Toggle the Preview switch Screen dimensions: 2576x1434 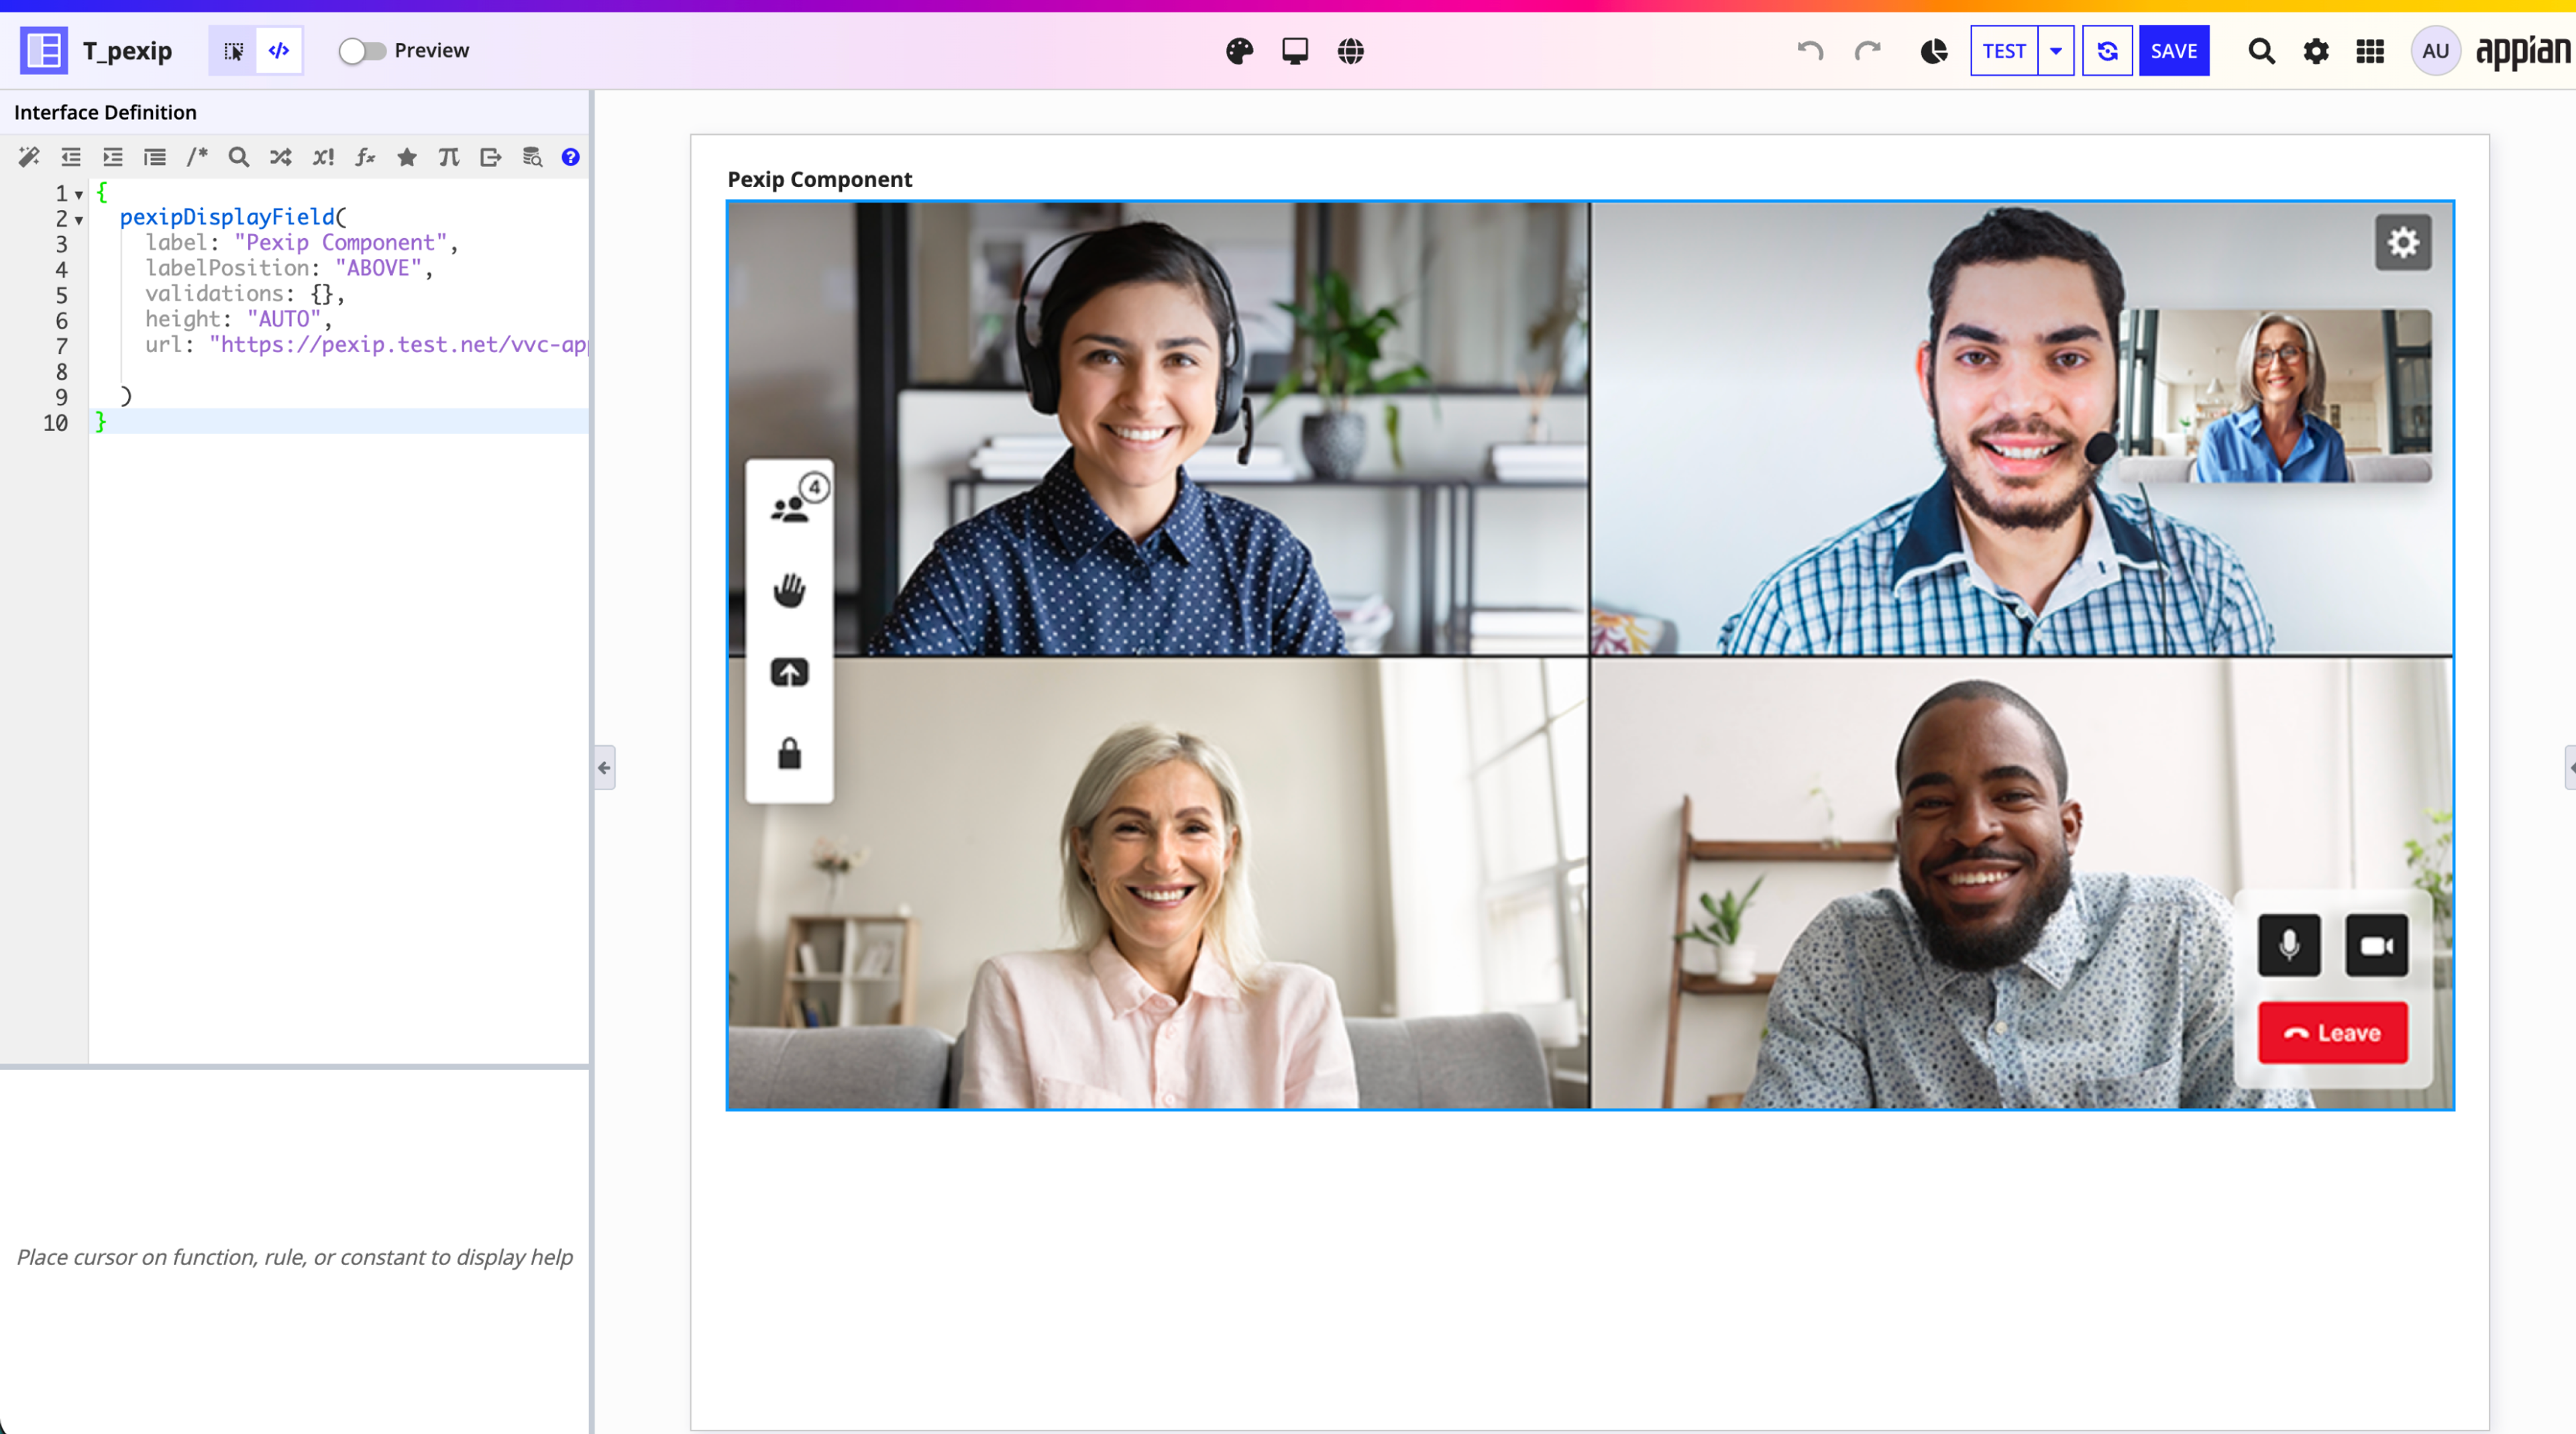362,51
